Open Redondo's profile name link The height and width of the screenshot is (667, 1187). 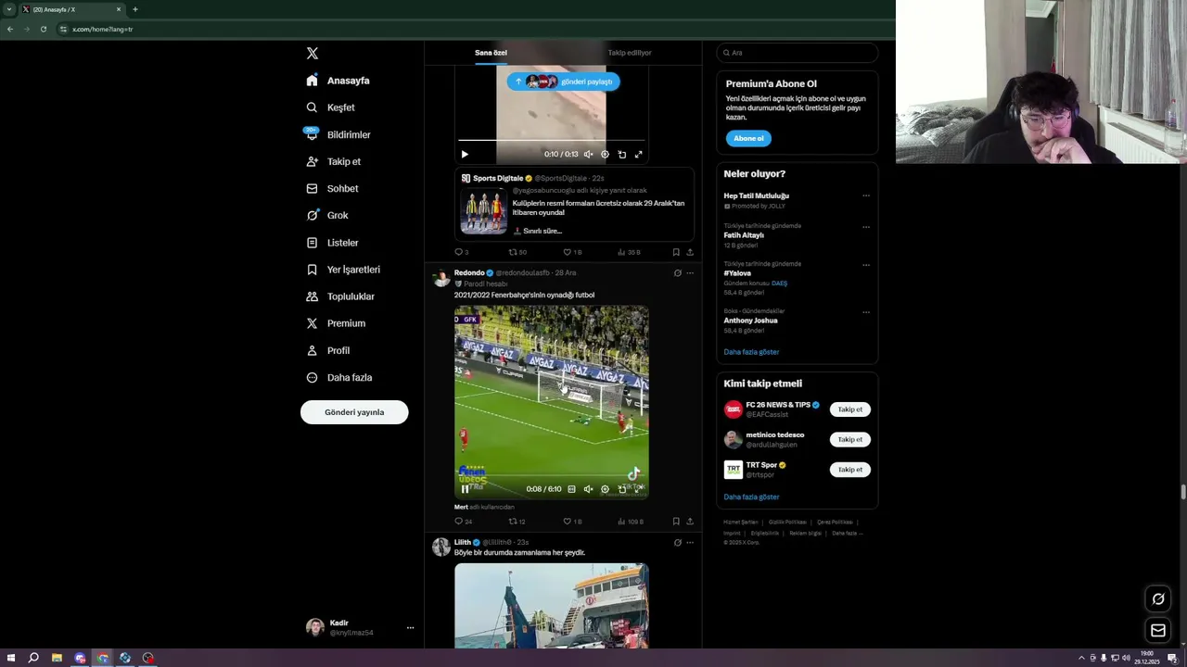(x=469, y=273)
